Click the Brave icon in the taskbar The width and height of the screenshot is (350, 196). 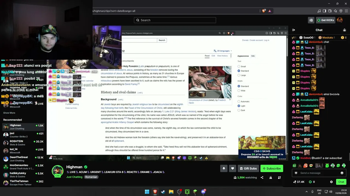tap(155, 192)
